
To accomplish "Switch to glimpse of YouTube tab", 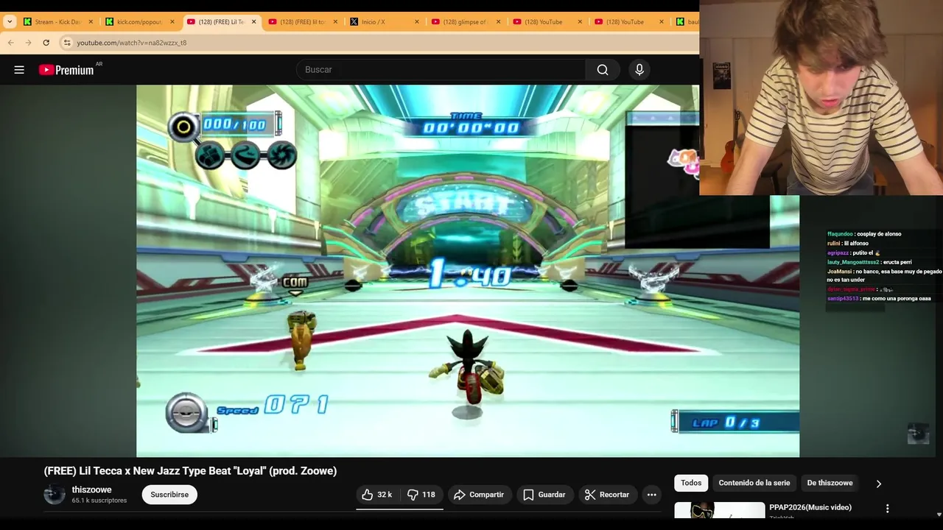I will coord(466,22).
